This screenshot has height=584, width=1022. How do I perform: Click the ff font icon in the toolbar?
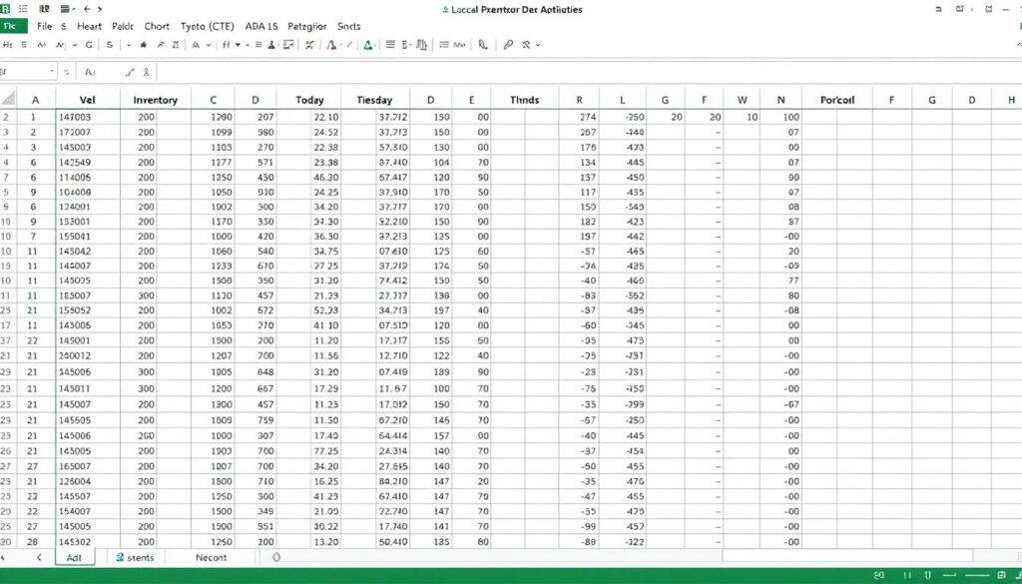[227, 45]
